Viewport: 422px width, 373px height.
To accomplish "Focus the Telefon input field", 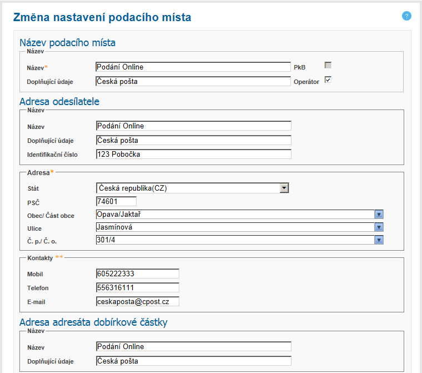I will point(137,288).
